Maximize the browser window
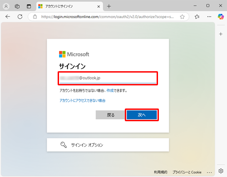The image size is (227, 177). [x=208, y=6]
